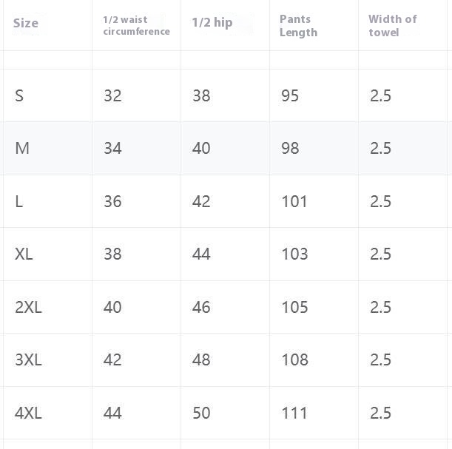Screen dimensions: 452x449
Task: Click pants length value 95
Action: tap(290, 95)
